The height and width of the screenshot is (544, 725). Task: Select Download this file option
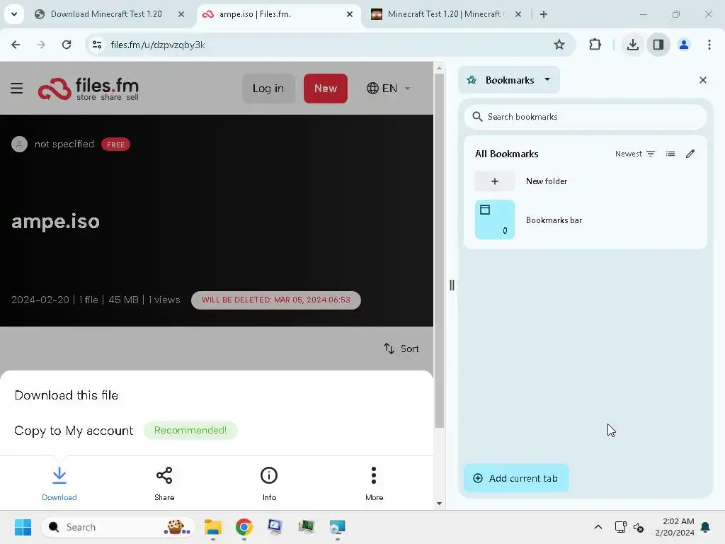66,395
